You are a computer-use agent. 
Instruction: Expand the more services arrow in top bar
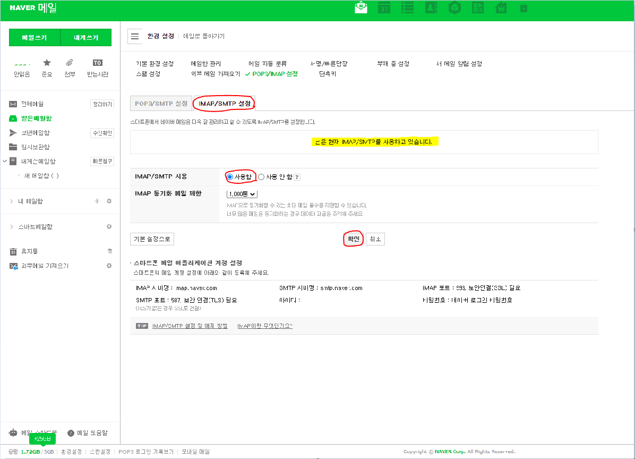pyautogui.click(x=524, y=8)
